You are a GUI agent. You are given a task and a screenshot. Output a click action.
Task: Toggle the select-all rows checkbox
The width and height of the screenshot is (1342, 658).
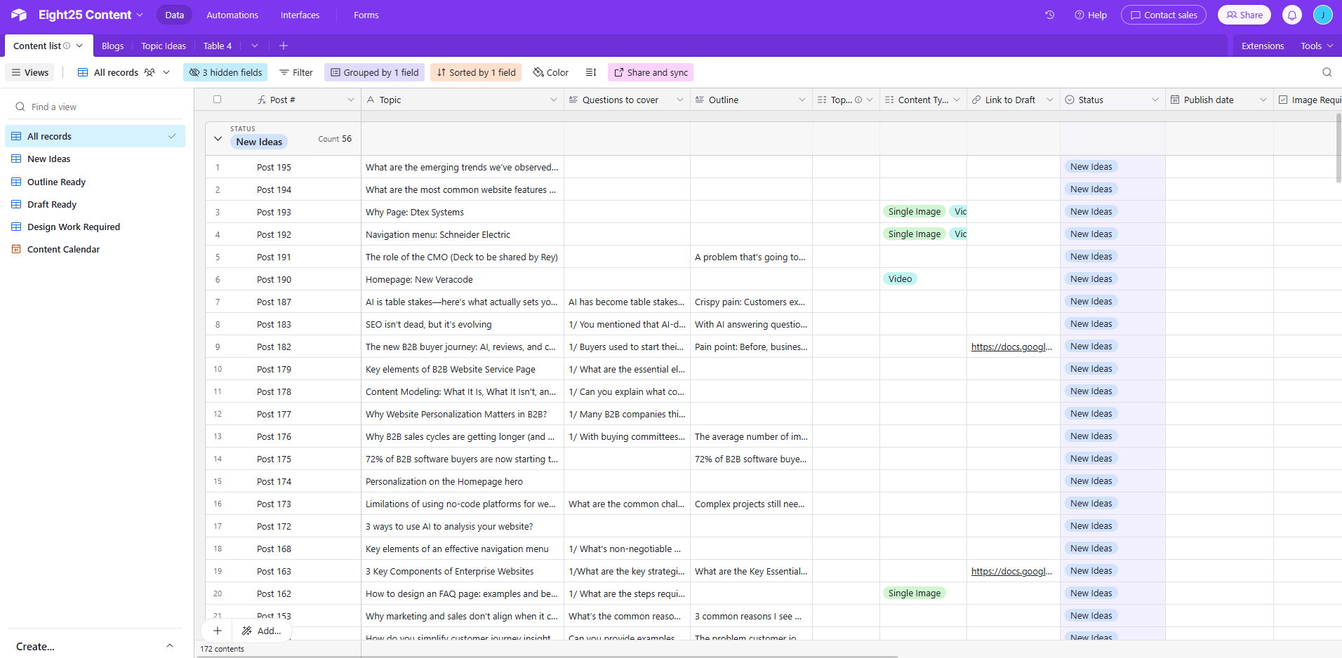point(217,100)
